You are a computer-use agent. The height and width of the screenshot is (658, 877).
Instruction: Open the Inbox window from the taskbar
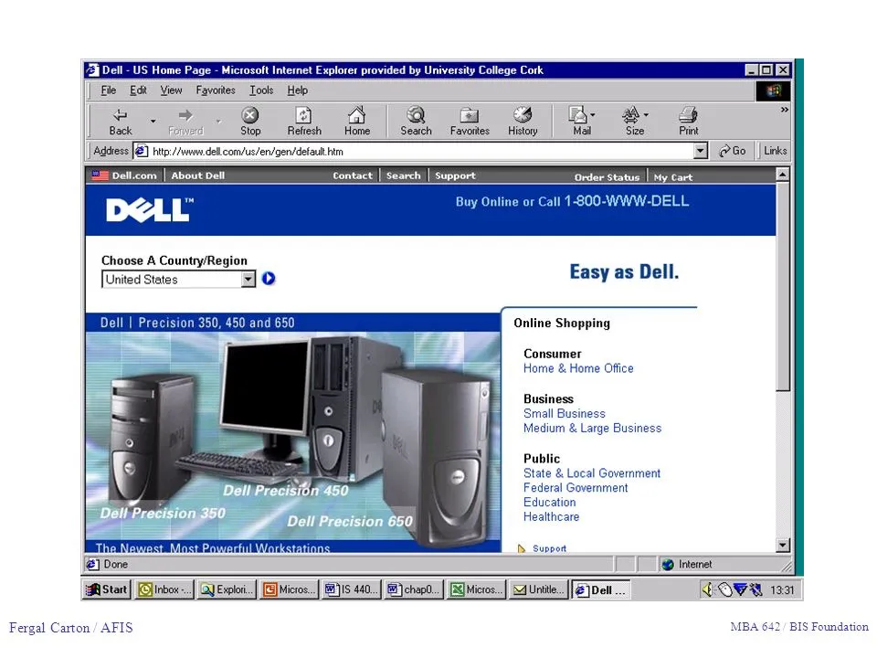click(164, 589)
